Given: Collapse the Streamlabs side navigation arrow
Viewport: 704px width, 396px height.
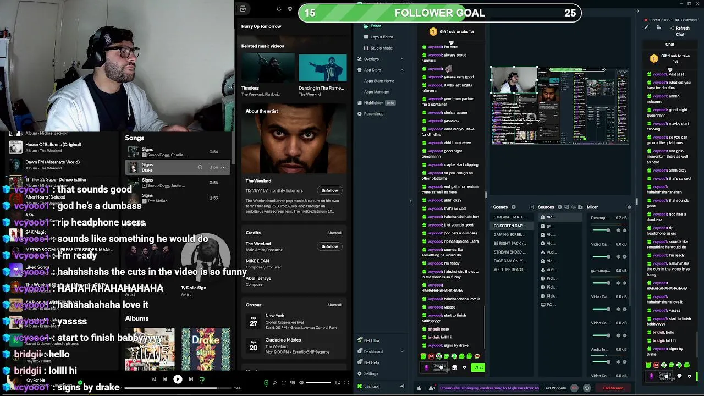Looking at the screenshot, I should pyautogui.click(x=410, y=201).
